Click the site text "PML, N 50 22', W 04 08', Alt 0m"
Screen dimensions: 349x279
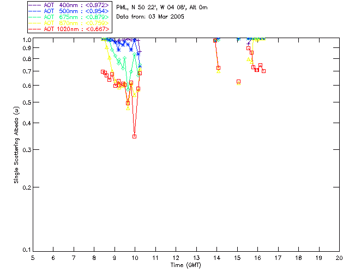(x=162, y=8)
